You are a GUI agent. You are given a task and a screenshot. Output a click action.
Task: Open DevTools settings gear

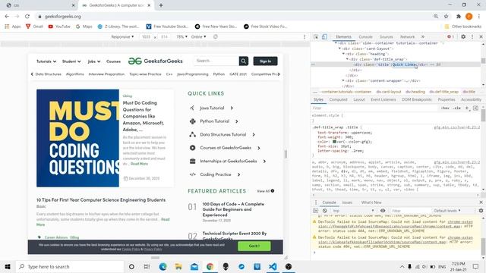click(463, 36)
